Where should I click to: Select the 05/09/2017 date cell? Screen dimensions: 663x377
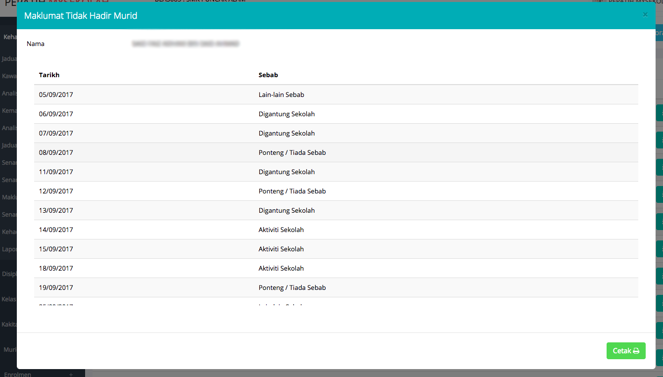coord(56,94)
